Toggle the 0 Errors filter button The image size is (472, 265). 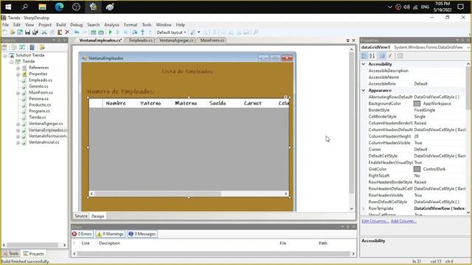click(82, 234)
